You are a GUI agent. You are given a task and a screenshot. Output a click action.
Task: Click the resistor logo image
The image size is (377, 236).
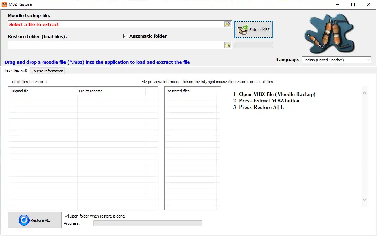330,33
